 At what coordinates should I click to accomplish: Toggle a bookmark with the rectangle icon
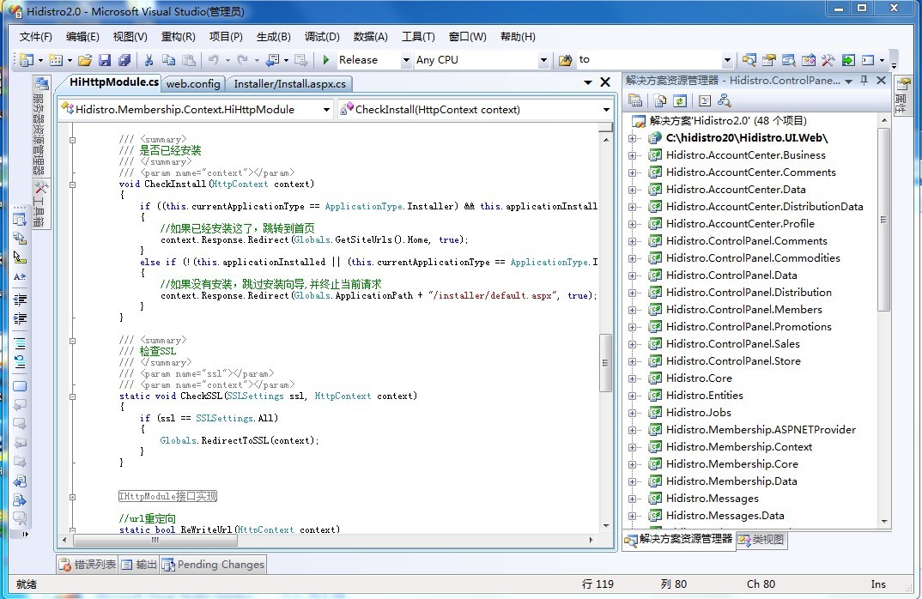20,386
